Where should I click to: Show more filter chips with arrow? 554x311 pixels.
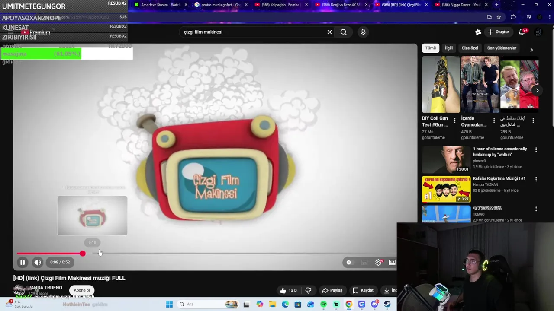pyautogui.click(x=531, y=49)
